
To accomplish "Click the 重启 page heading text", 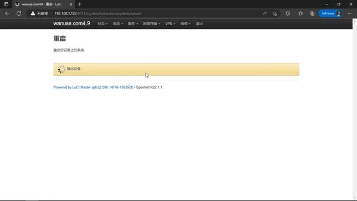I will click(x=60, y=39).
